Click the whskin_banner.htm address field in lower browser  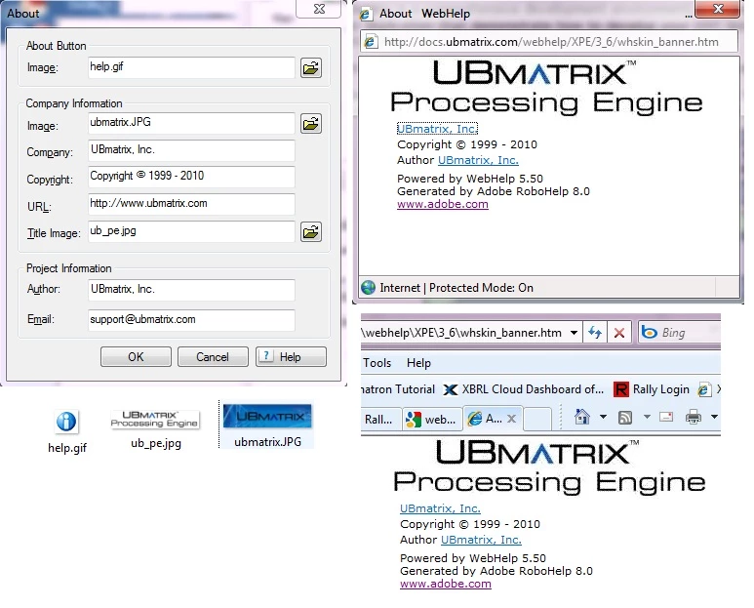[464, 333]
